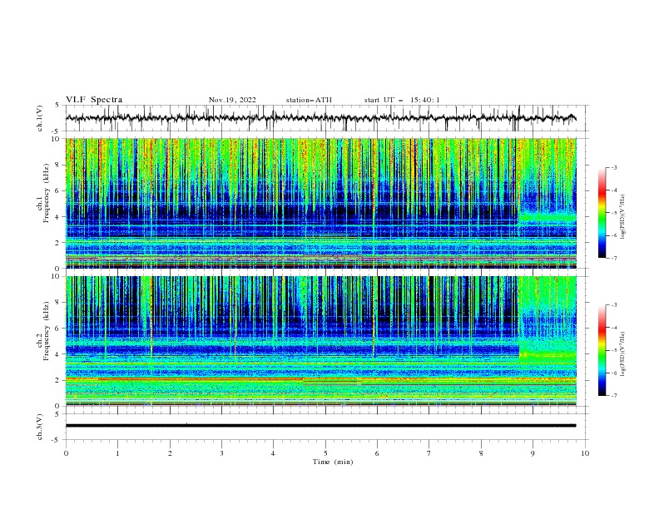Click time axis tick label "4"
This screenshot has height=509, width=659.
[x=273, y=453]
